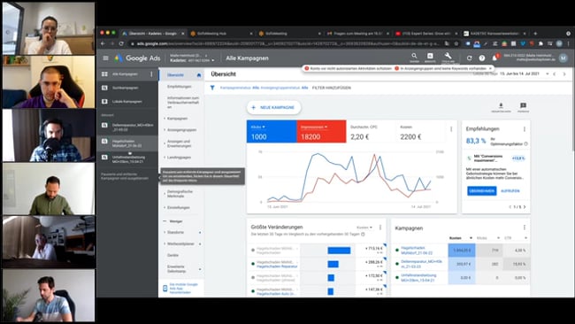The height and width of the screenshot is (324, 575).
Task: Select Lokale Kampagnen in left panel
Action: [126, 101]
